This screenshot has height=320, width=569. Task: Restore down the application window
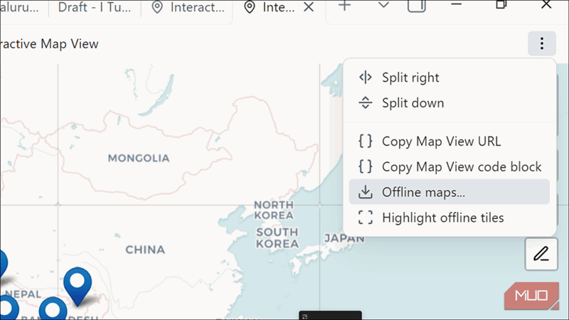(501, 4)
